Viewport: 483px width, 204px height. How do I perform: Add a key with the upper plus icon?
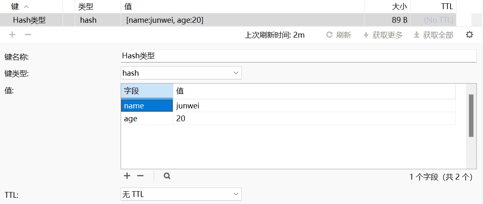(x=12, y=35)
